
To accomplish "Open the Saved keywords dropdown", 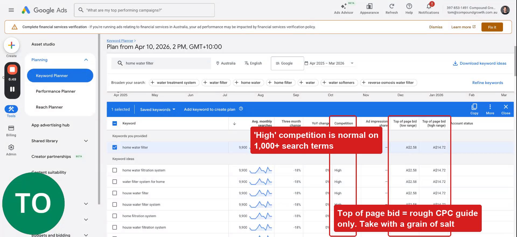I will click(x=158, y=109).
